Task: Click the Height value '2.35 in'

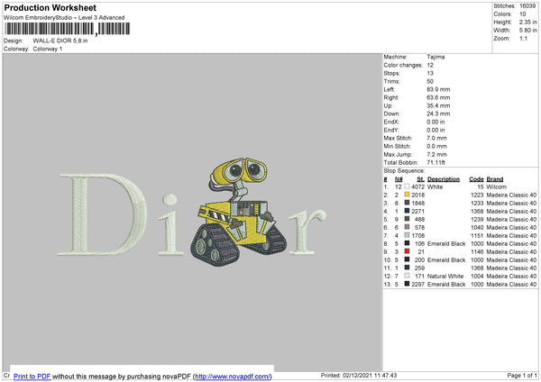Action: 527,22
